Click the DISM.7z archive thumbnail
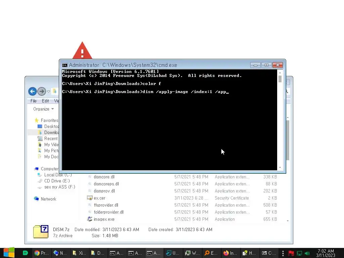 point(41,231)
